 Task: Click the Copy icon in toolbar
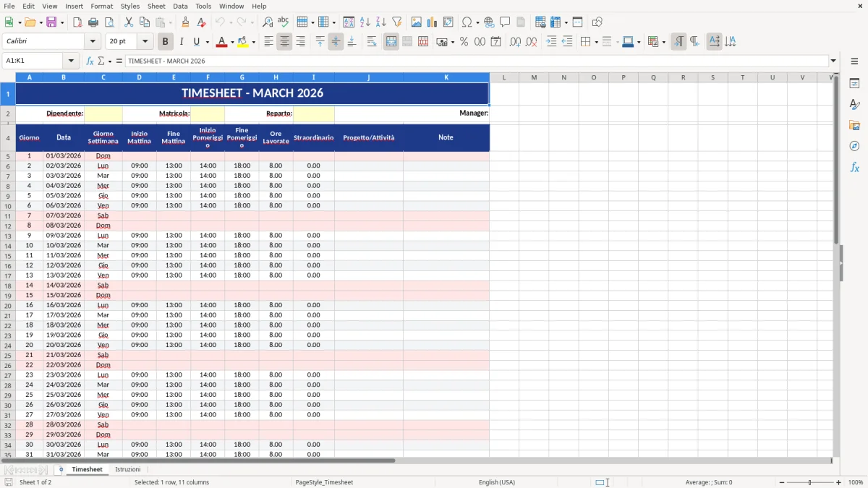(x=145, y=22)
